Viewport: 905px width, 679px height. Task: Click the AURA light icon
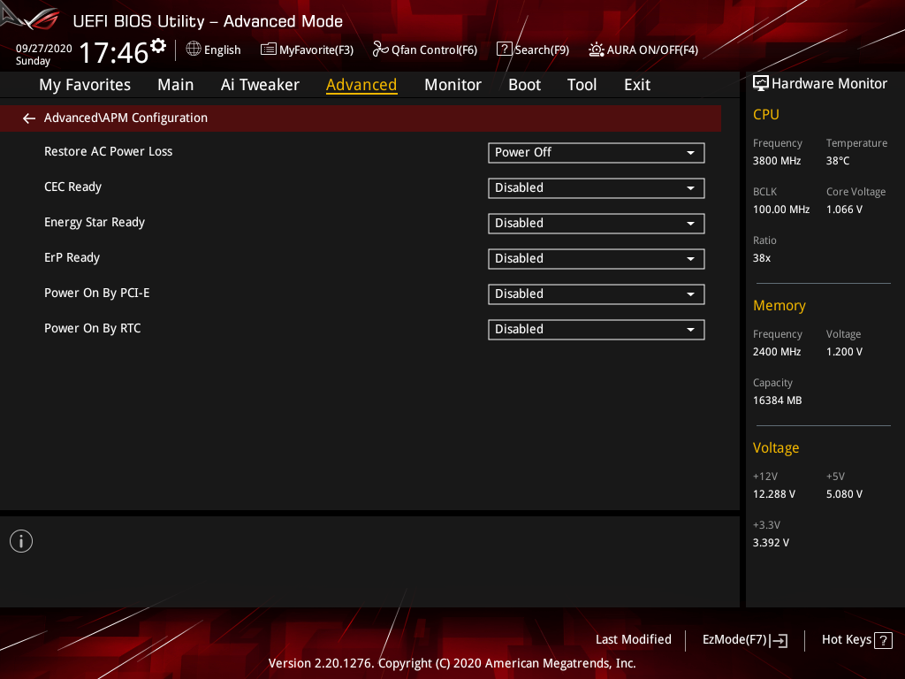pos(596,50)
